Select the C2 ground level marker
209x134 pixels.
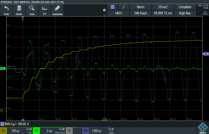tap(3, 69)
